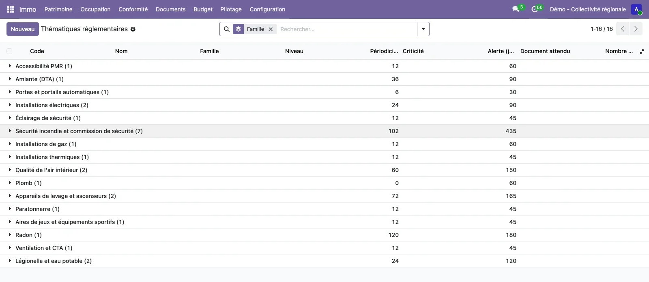Viewport: 649px width, 282px height.
Task: Tick the select-all checkbox in the header
Action: pos(9,51)
